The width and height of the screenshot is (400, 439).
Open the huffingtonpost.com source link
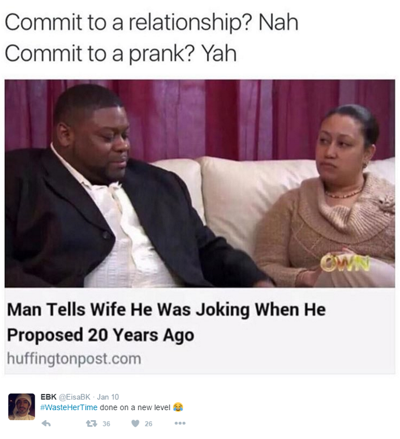(74, 358)
